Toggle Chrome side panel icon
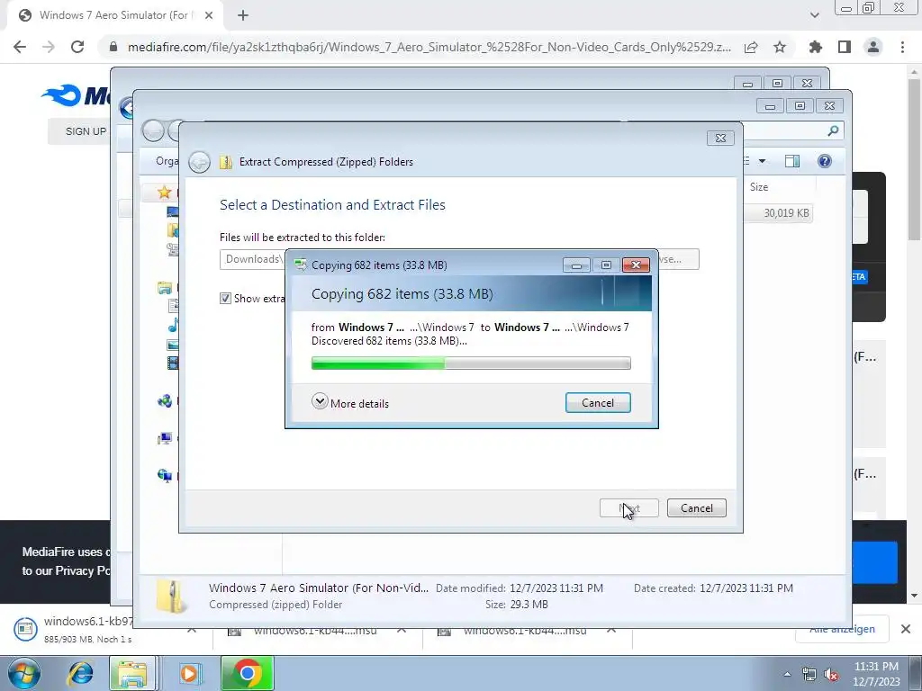This screenshot has width=922, height=691. [x=845, y=47]
